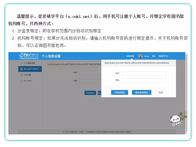Click 未绑定机构 in the top bar
This screenshot has height=147, width=196.
130,56
